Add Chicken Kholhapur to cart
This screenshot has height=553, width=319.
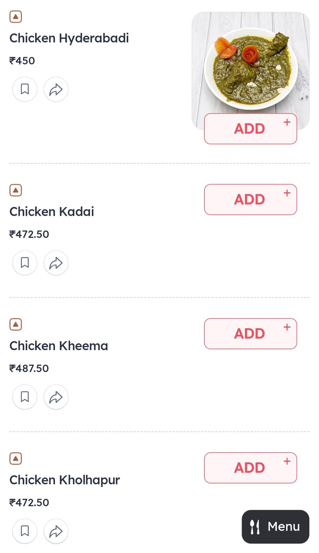(x=250, y=468)
